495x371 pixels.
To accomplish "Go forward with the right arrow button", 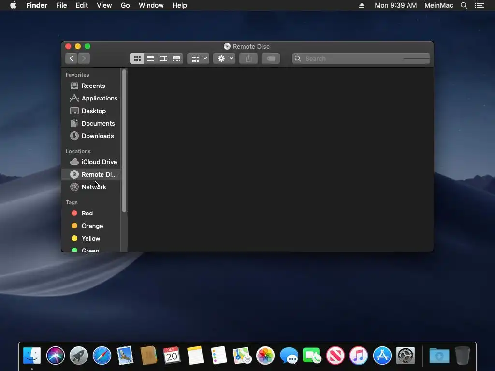I will (x=84, y=58).
